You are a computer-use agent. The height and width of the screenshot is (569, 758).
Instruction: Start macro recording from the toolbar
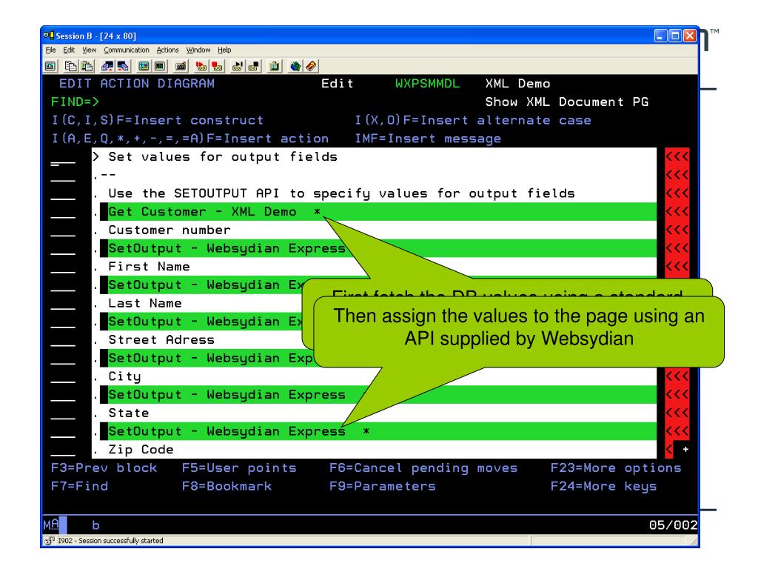tap(201, 66)
